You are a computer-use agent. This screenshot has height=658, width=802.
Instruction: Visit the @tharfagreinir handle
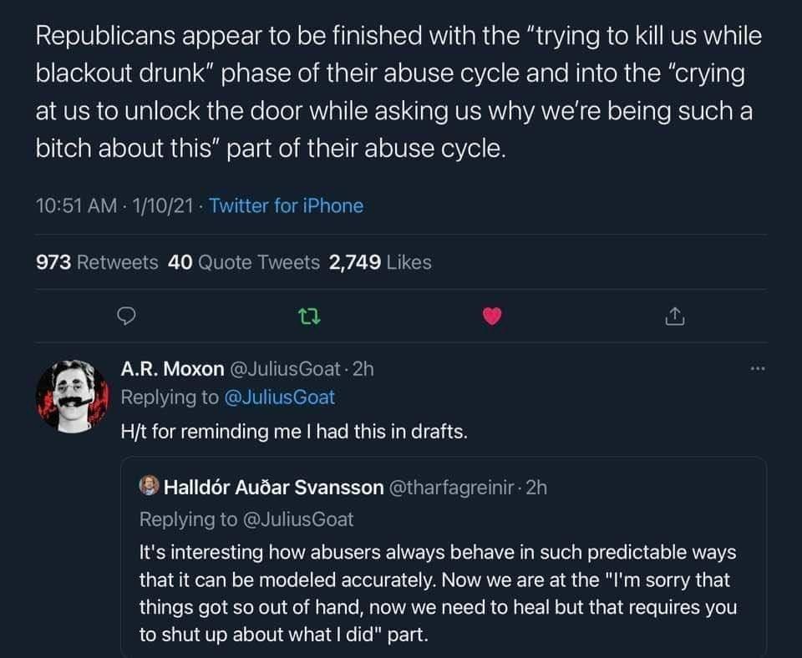(452, 487)
